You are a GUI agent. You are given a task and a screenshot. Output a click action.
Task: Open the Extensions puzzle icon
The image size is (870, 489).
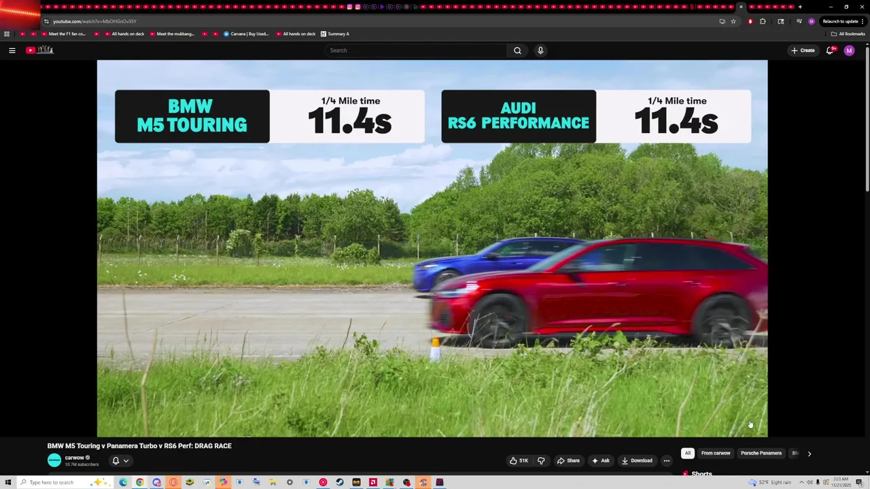763,21
